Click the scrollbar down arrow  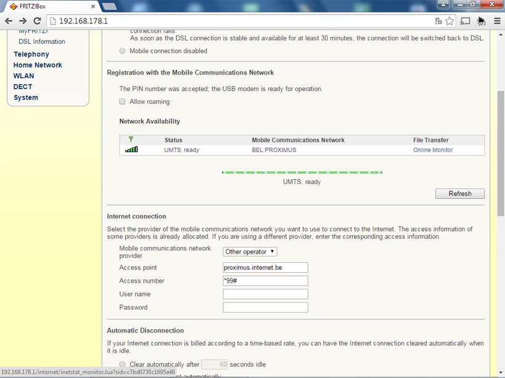click(501, 372)
